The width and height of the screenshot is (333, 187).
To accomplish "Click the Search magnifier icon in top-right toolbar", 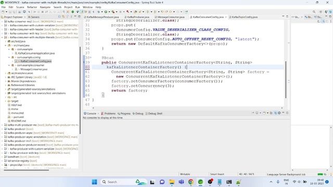I will coord(314,12).
